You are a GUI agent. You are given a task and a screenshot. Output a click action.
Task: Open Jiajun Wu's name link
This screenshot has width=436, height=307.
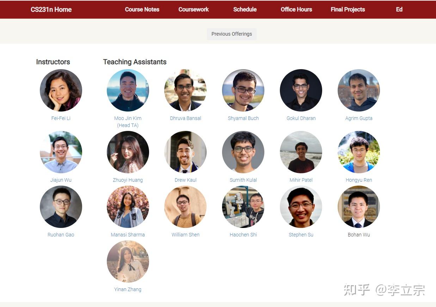click(x=61, y=180)
